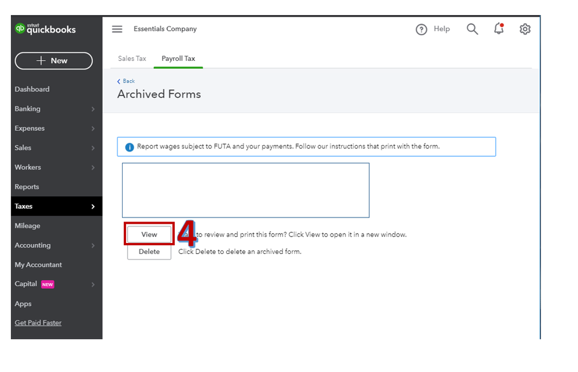Click the NEW badge beside Capital
This screenshot has height=372, width=578.
(47, 284)
